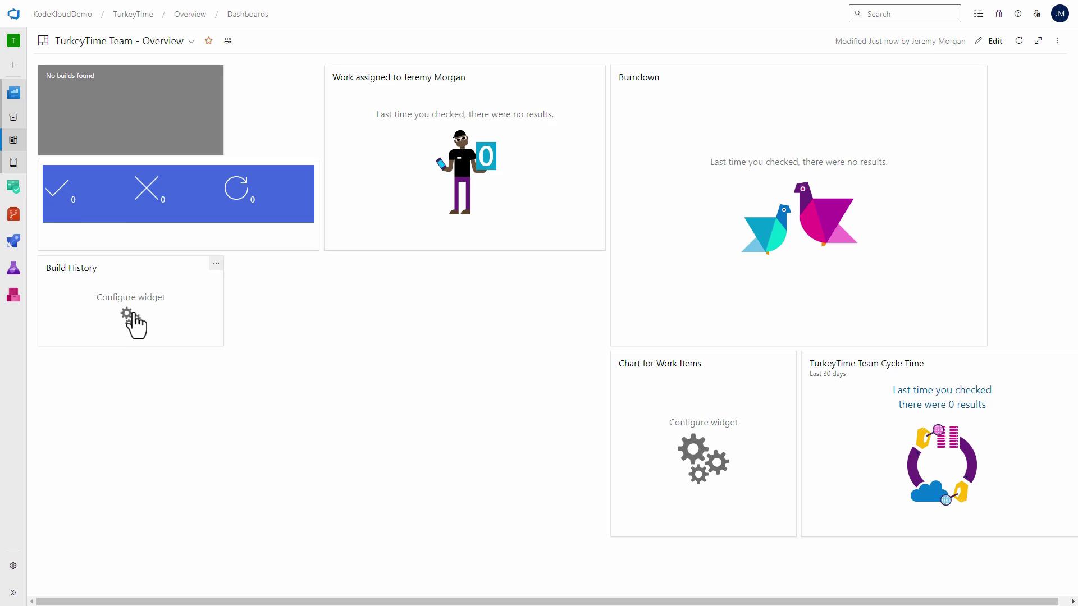
Task: Open Boards from the sidebar
Action: pyautogui.click(x=13, y=187)
